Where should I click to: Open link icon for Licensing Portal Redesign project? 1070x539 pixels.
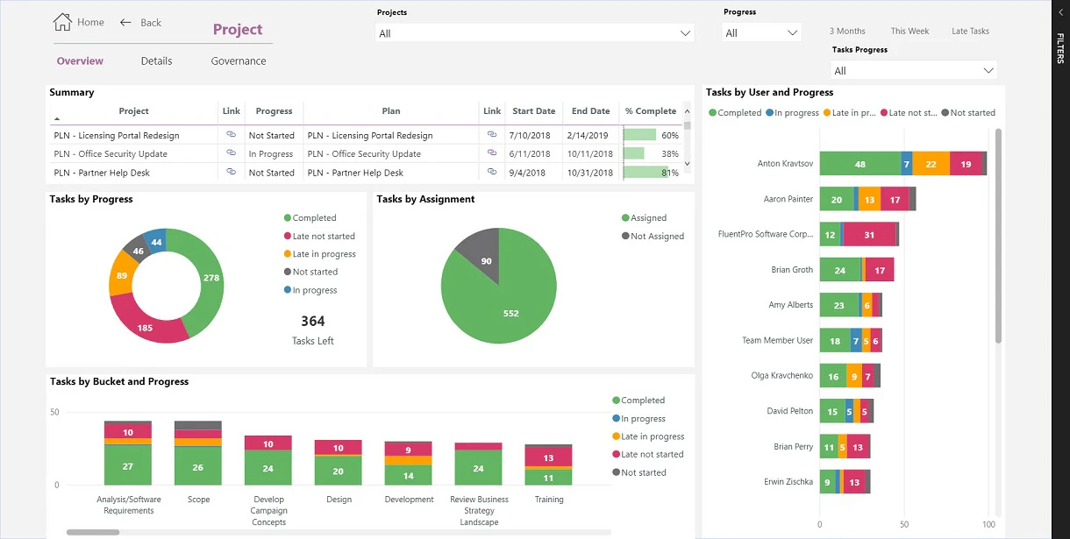pos(232,135)
